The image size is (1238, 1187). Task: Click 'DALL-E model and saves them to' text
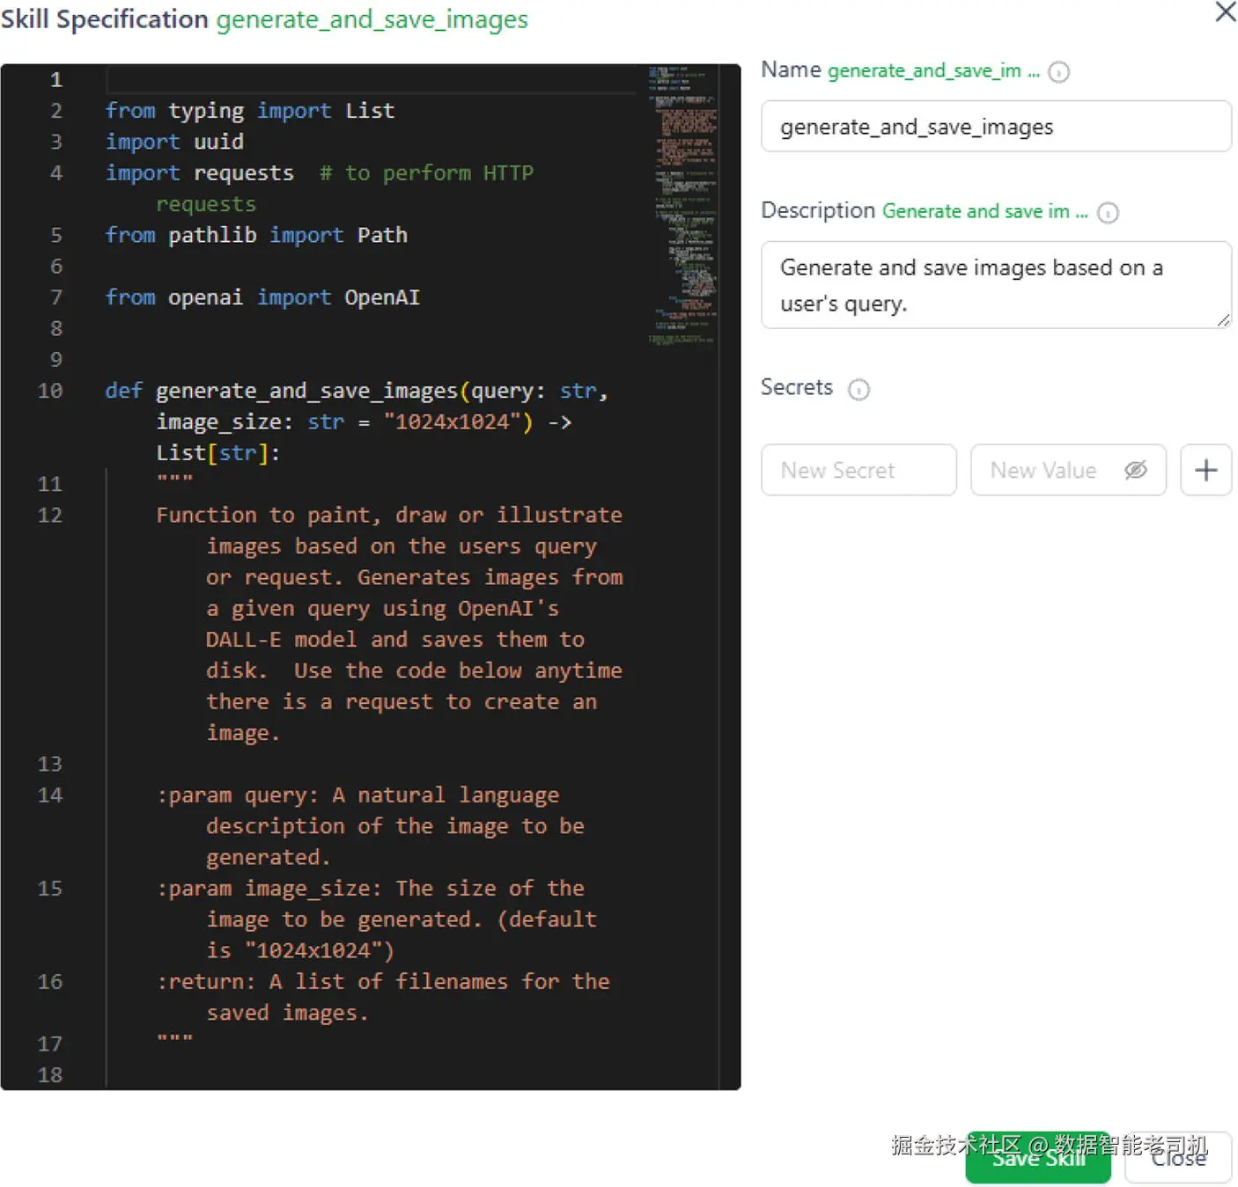click(395, 640)
